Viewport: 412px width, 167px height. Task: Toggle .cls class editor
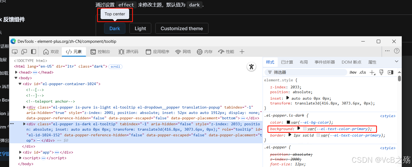[363, 72]
